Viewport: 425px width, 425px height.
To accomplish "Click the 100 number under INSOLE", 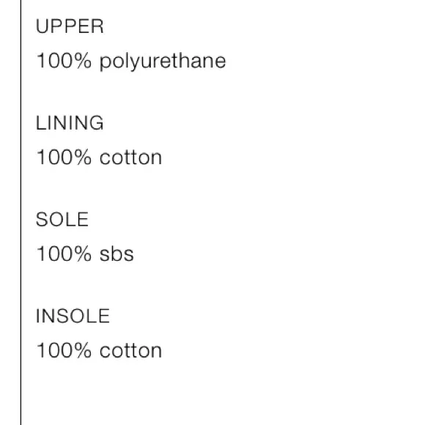I will [55, 350].
